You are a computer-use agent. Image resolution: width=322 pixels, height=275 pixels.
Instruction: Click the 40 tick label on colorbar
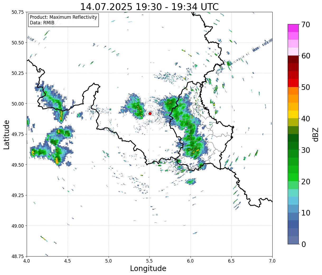[x=306, y=118]
